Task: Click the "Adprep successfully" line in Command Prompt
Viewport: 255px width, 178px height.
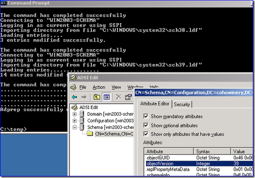Action: click(34, 109)
